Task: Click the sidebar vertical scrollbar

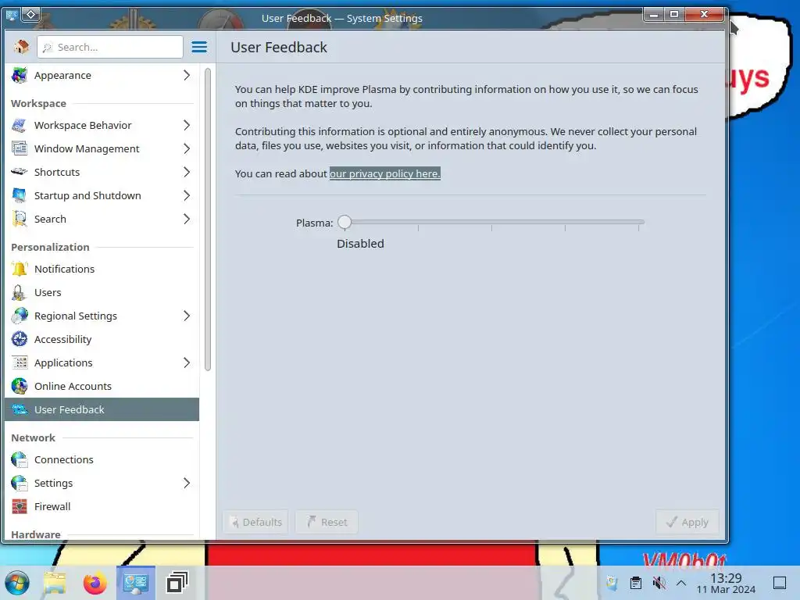Action: coord(208,220)
